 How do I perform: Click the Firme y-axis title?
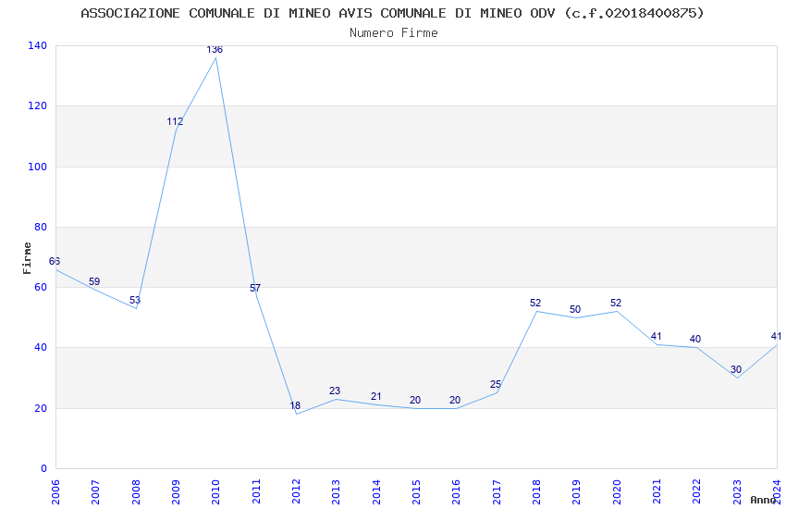coord(27,258)
